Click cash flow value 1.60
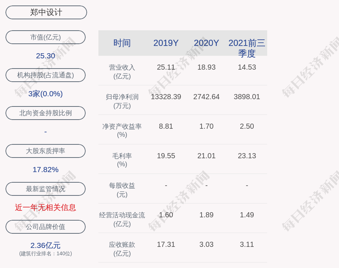 [166, 215]
